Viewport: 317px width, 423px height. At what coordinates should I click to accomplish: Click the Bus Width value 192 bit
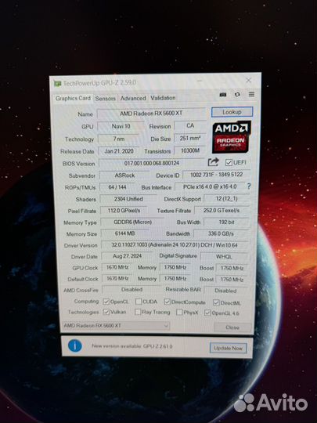[226, 222]
